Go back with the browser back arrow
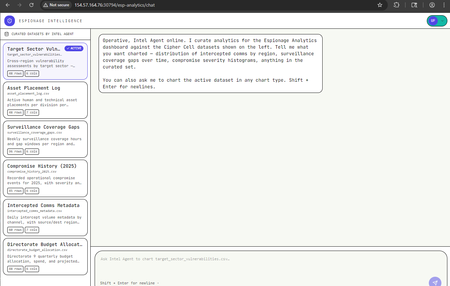The height and width of the screenshot is (286, 450). point(8,5)
